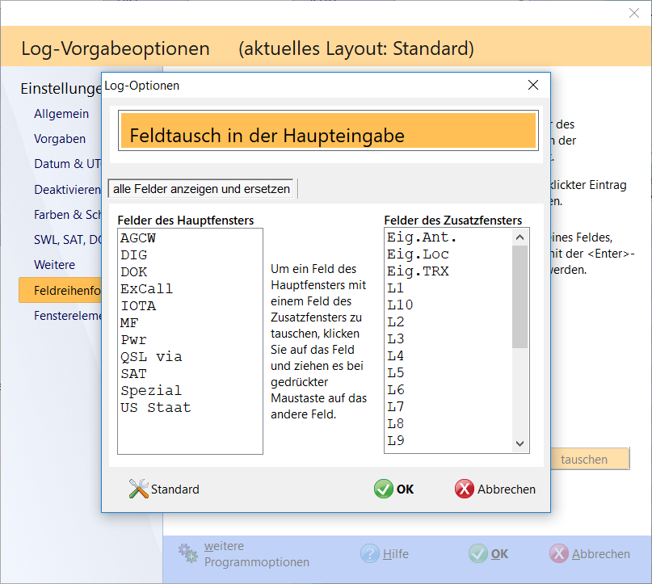Click scroll-down arrow of Zusatzfenster list

(519, 443)
